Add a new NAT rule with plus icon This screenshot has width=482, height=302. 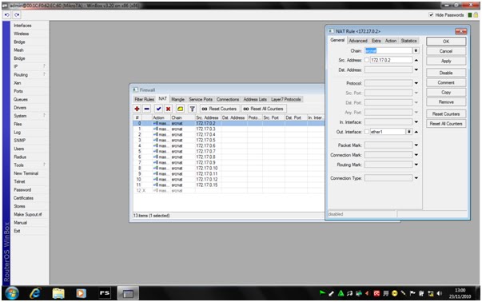click(137, 109)
